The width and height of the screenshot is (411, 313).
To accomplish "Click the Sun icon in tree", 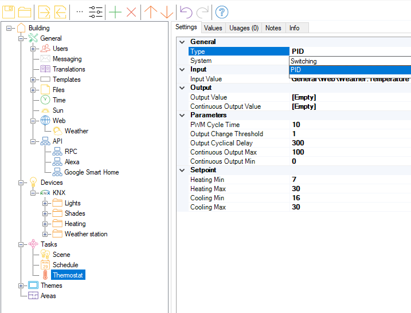I will click(x=45, y=110).
